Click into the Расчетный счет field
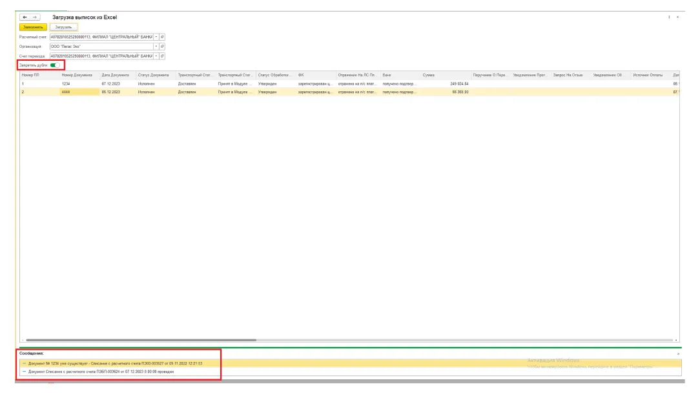This screenshot has height=393, width=700. pos(101,37)
